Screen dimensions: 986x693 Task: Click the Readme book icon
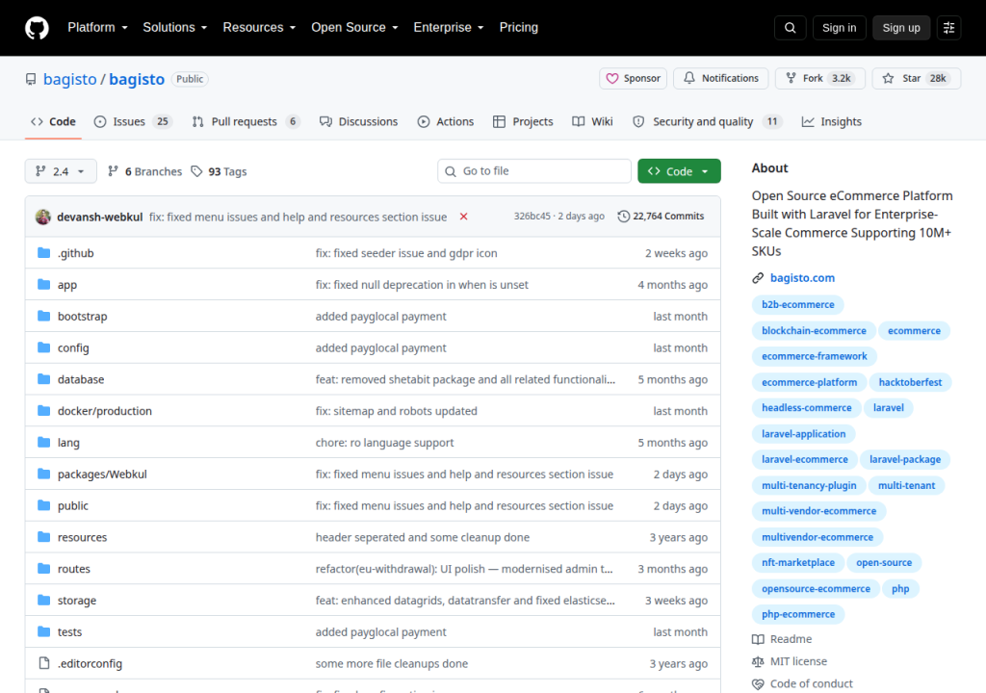coord(758,639)
